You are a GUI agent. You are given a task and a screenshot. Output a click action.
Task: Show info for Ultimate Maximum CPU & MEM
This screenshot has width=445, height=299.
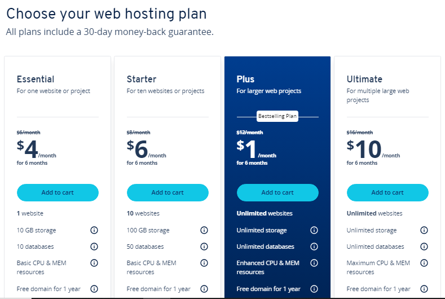click(424, 263)
